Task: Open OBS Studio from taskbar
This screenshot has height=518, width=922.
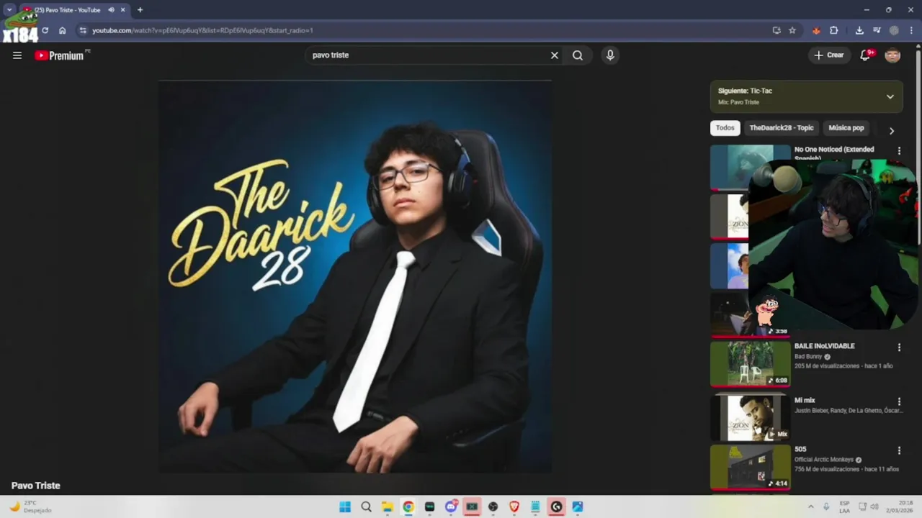Action: coord(493,506)
